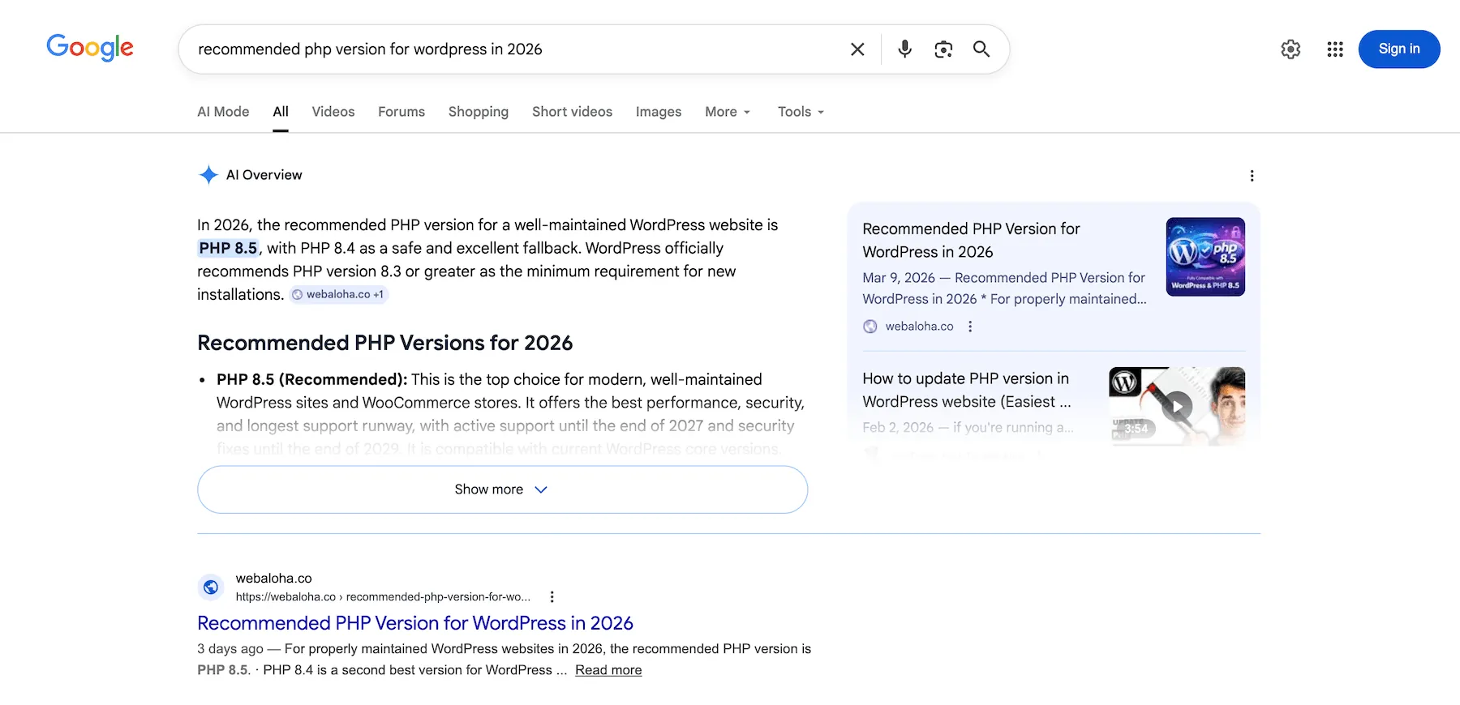The image size is (1460, 705).
Task: Search by image with the camera lens icon
Action: tap(943, 49)
